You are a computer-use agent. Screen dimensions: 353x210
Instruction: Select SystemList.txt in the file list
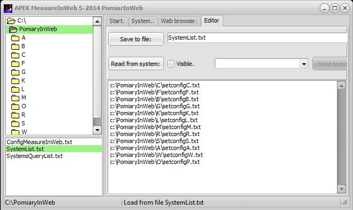coord(54,149)
